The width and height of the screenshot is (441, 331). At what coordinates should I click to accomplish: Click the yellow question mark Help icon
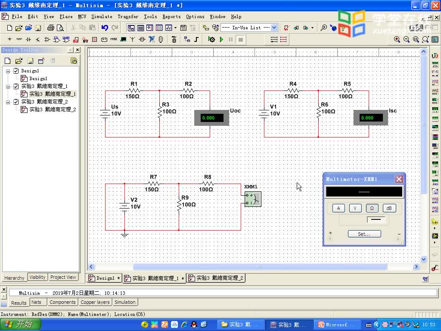343,28
